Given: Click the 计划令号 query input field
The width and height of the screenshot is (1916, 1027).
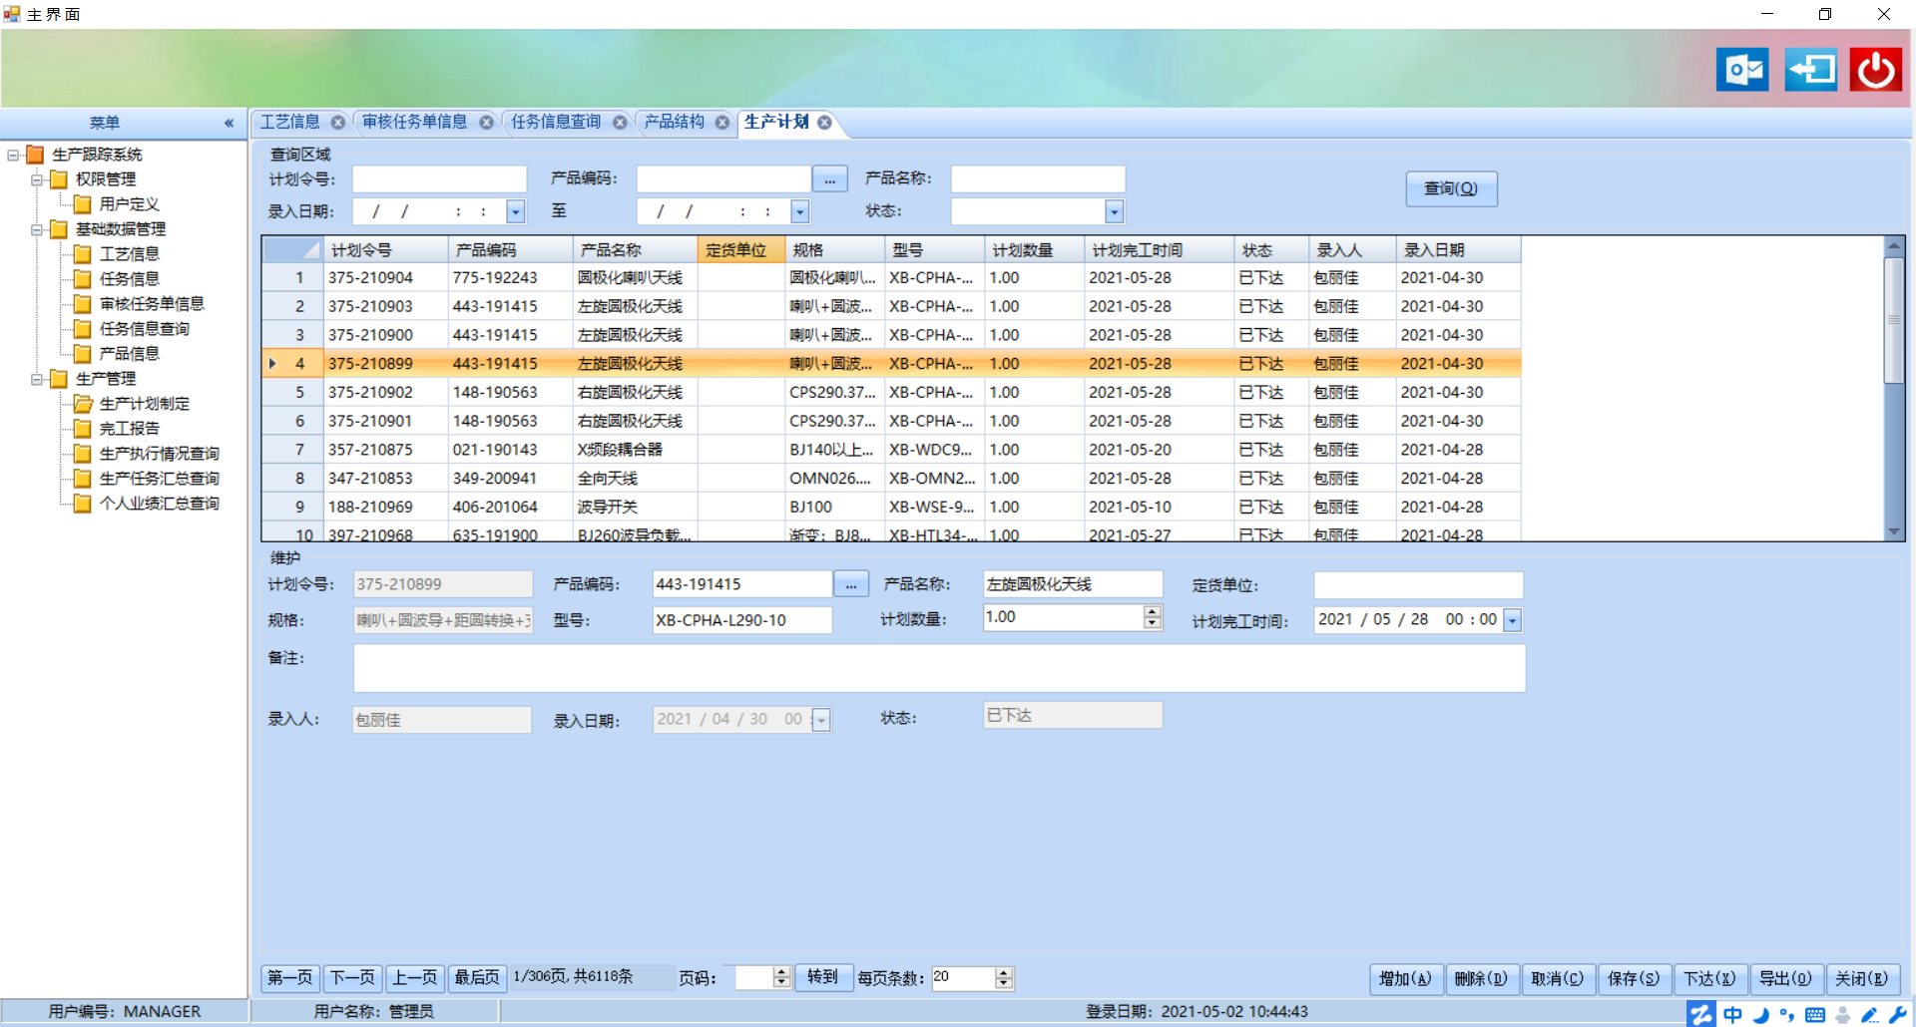Looking at the screenshot, I should tap(439, 179).
